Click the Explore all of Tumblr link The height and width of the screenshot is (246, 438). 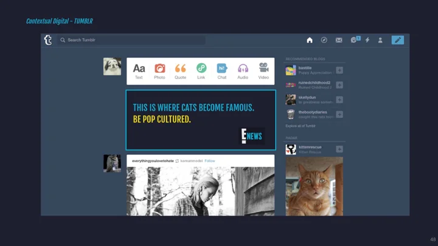[301, 126]
